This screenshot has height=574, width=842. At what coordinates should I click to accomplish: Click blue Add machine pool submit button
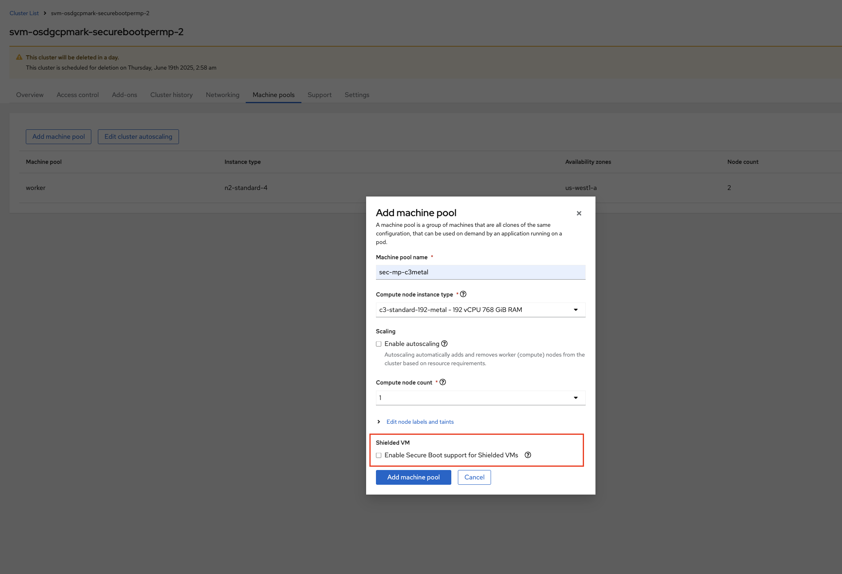(x=413, y=477)
